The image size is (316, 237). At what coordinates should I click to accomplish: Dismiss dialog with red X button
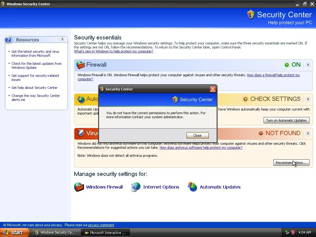pos(212,89)
